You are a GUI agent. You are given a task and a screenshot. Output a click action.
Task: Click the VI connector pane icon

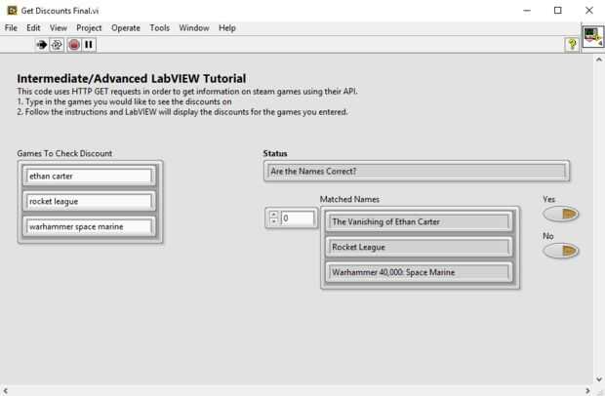point(592,37)
